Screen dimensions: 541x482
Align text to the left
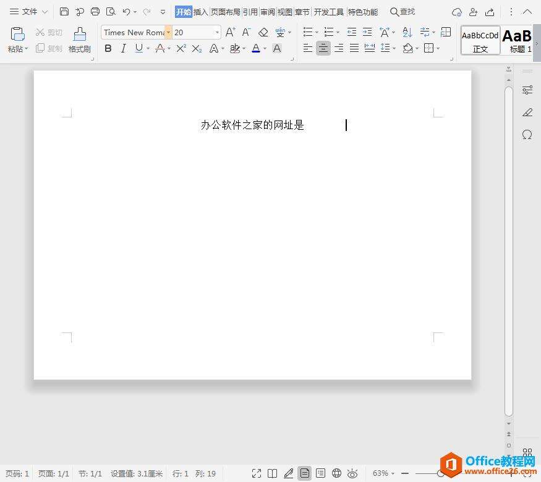[308, 48]
